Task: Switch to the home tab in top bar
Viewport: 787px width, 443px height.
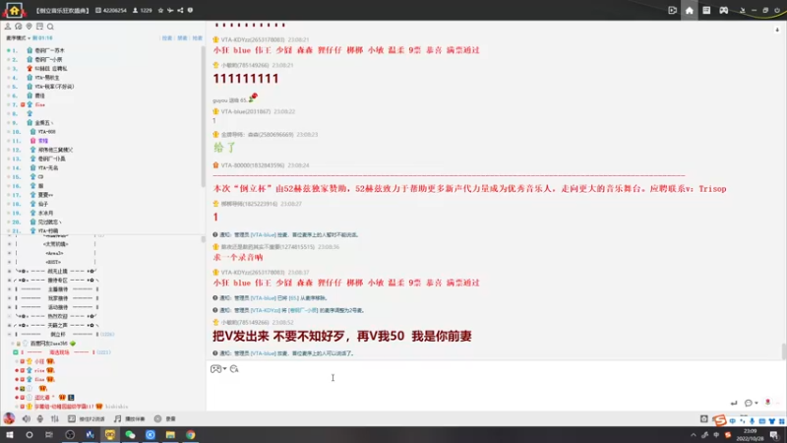Action: tap(690, 10)
